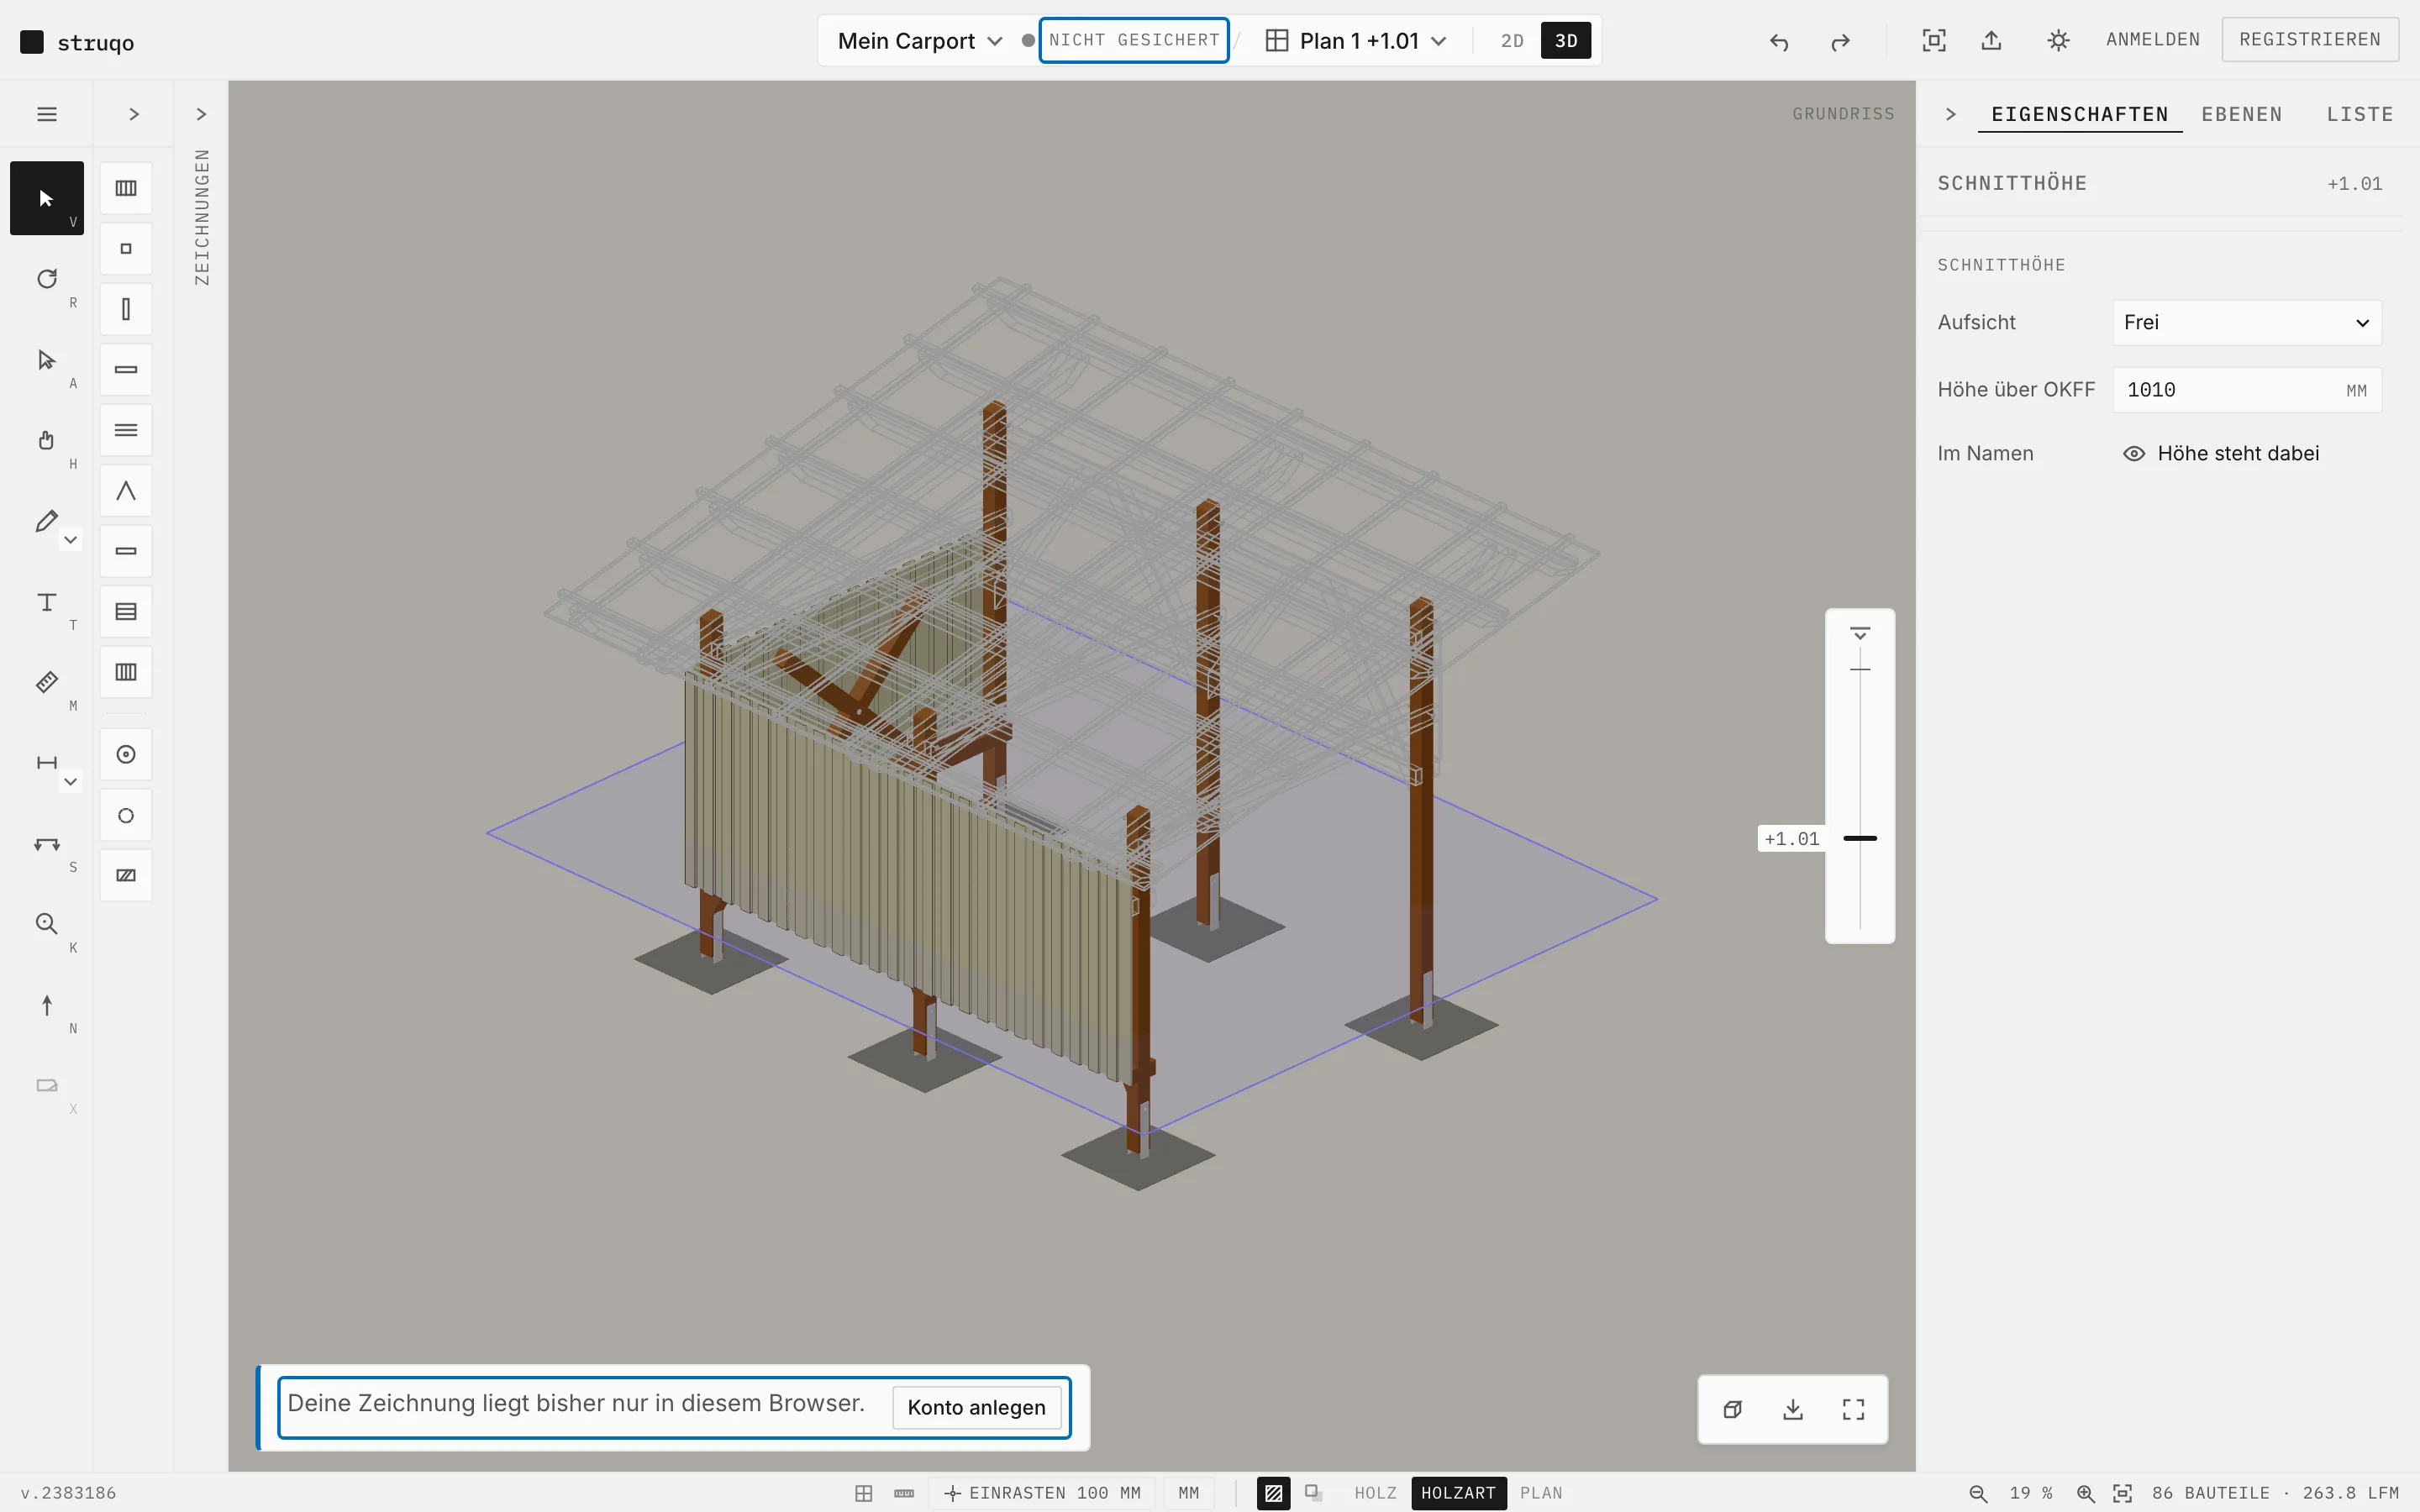The image size is (2420, 1512).
Task: Switch to 2D view
Action: (1512, 41)
